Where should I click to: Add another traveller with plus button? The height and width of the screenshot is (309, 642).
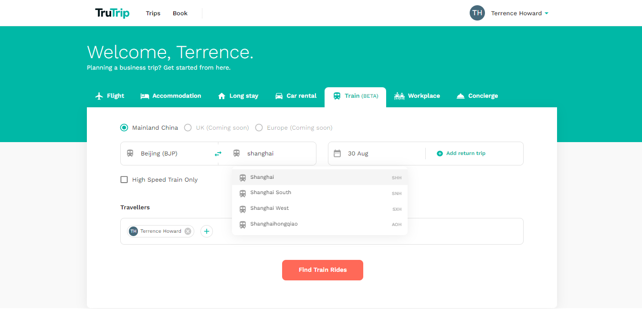click(x=207, y=231)
